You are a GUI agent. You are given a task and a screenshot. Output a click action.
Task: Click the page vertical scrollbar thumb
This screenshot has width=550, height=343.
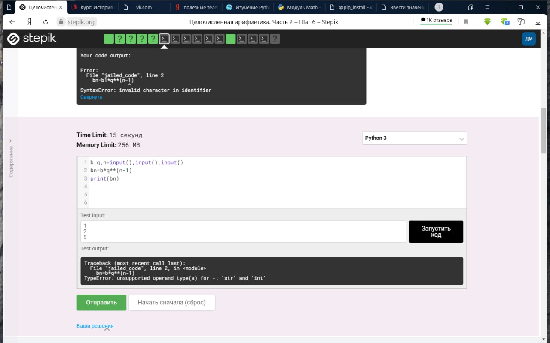pyautogui.click(x=544, y=131)
